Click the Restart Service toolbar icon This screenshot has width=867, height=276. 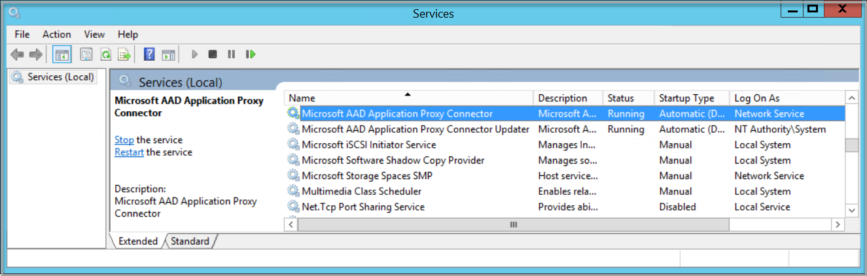pos(251,54)
